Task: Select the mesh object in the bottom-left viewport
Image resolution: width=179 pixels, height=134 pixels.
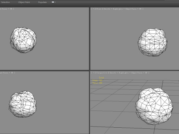Action: (x=22, y=104)
